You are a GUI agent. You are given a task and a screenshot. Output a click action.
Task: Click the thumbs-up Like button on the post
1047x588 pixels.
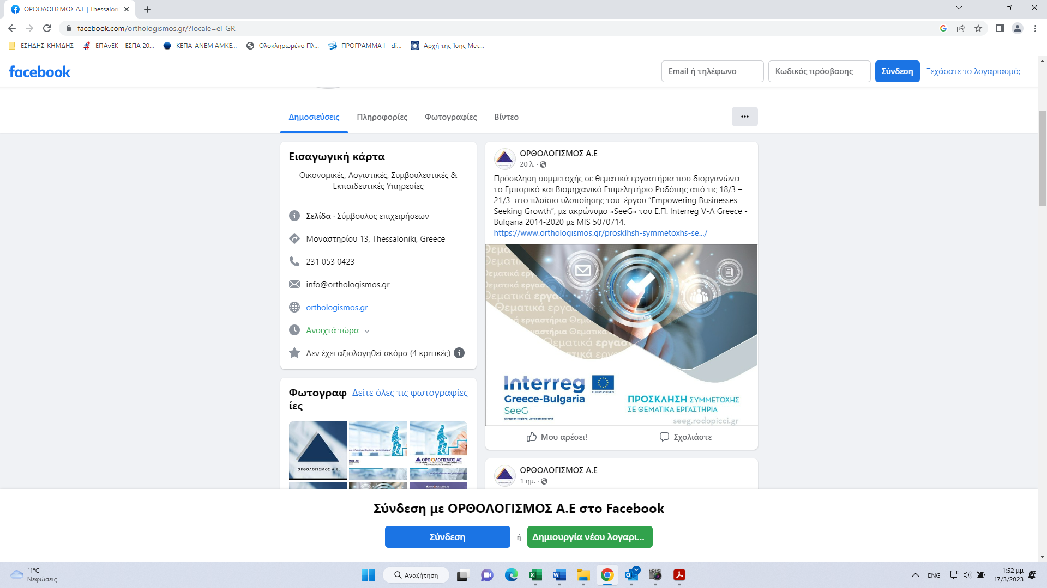pyautogui.click(x=557, y=437)
